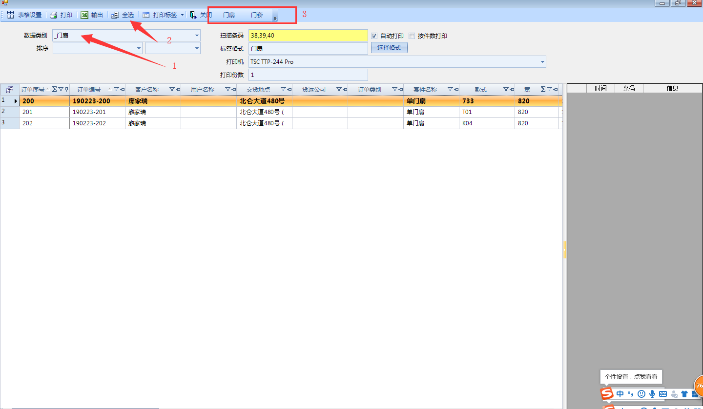703x409 pixels.
Task: Select the row with order 190223-201
Action: [89, 112]
